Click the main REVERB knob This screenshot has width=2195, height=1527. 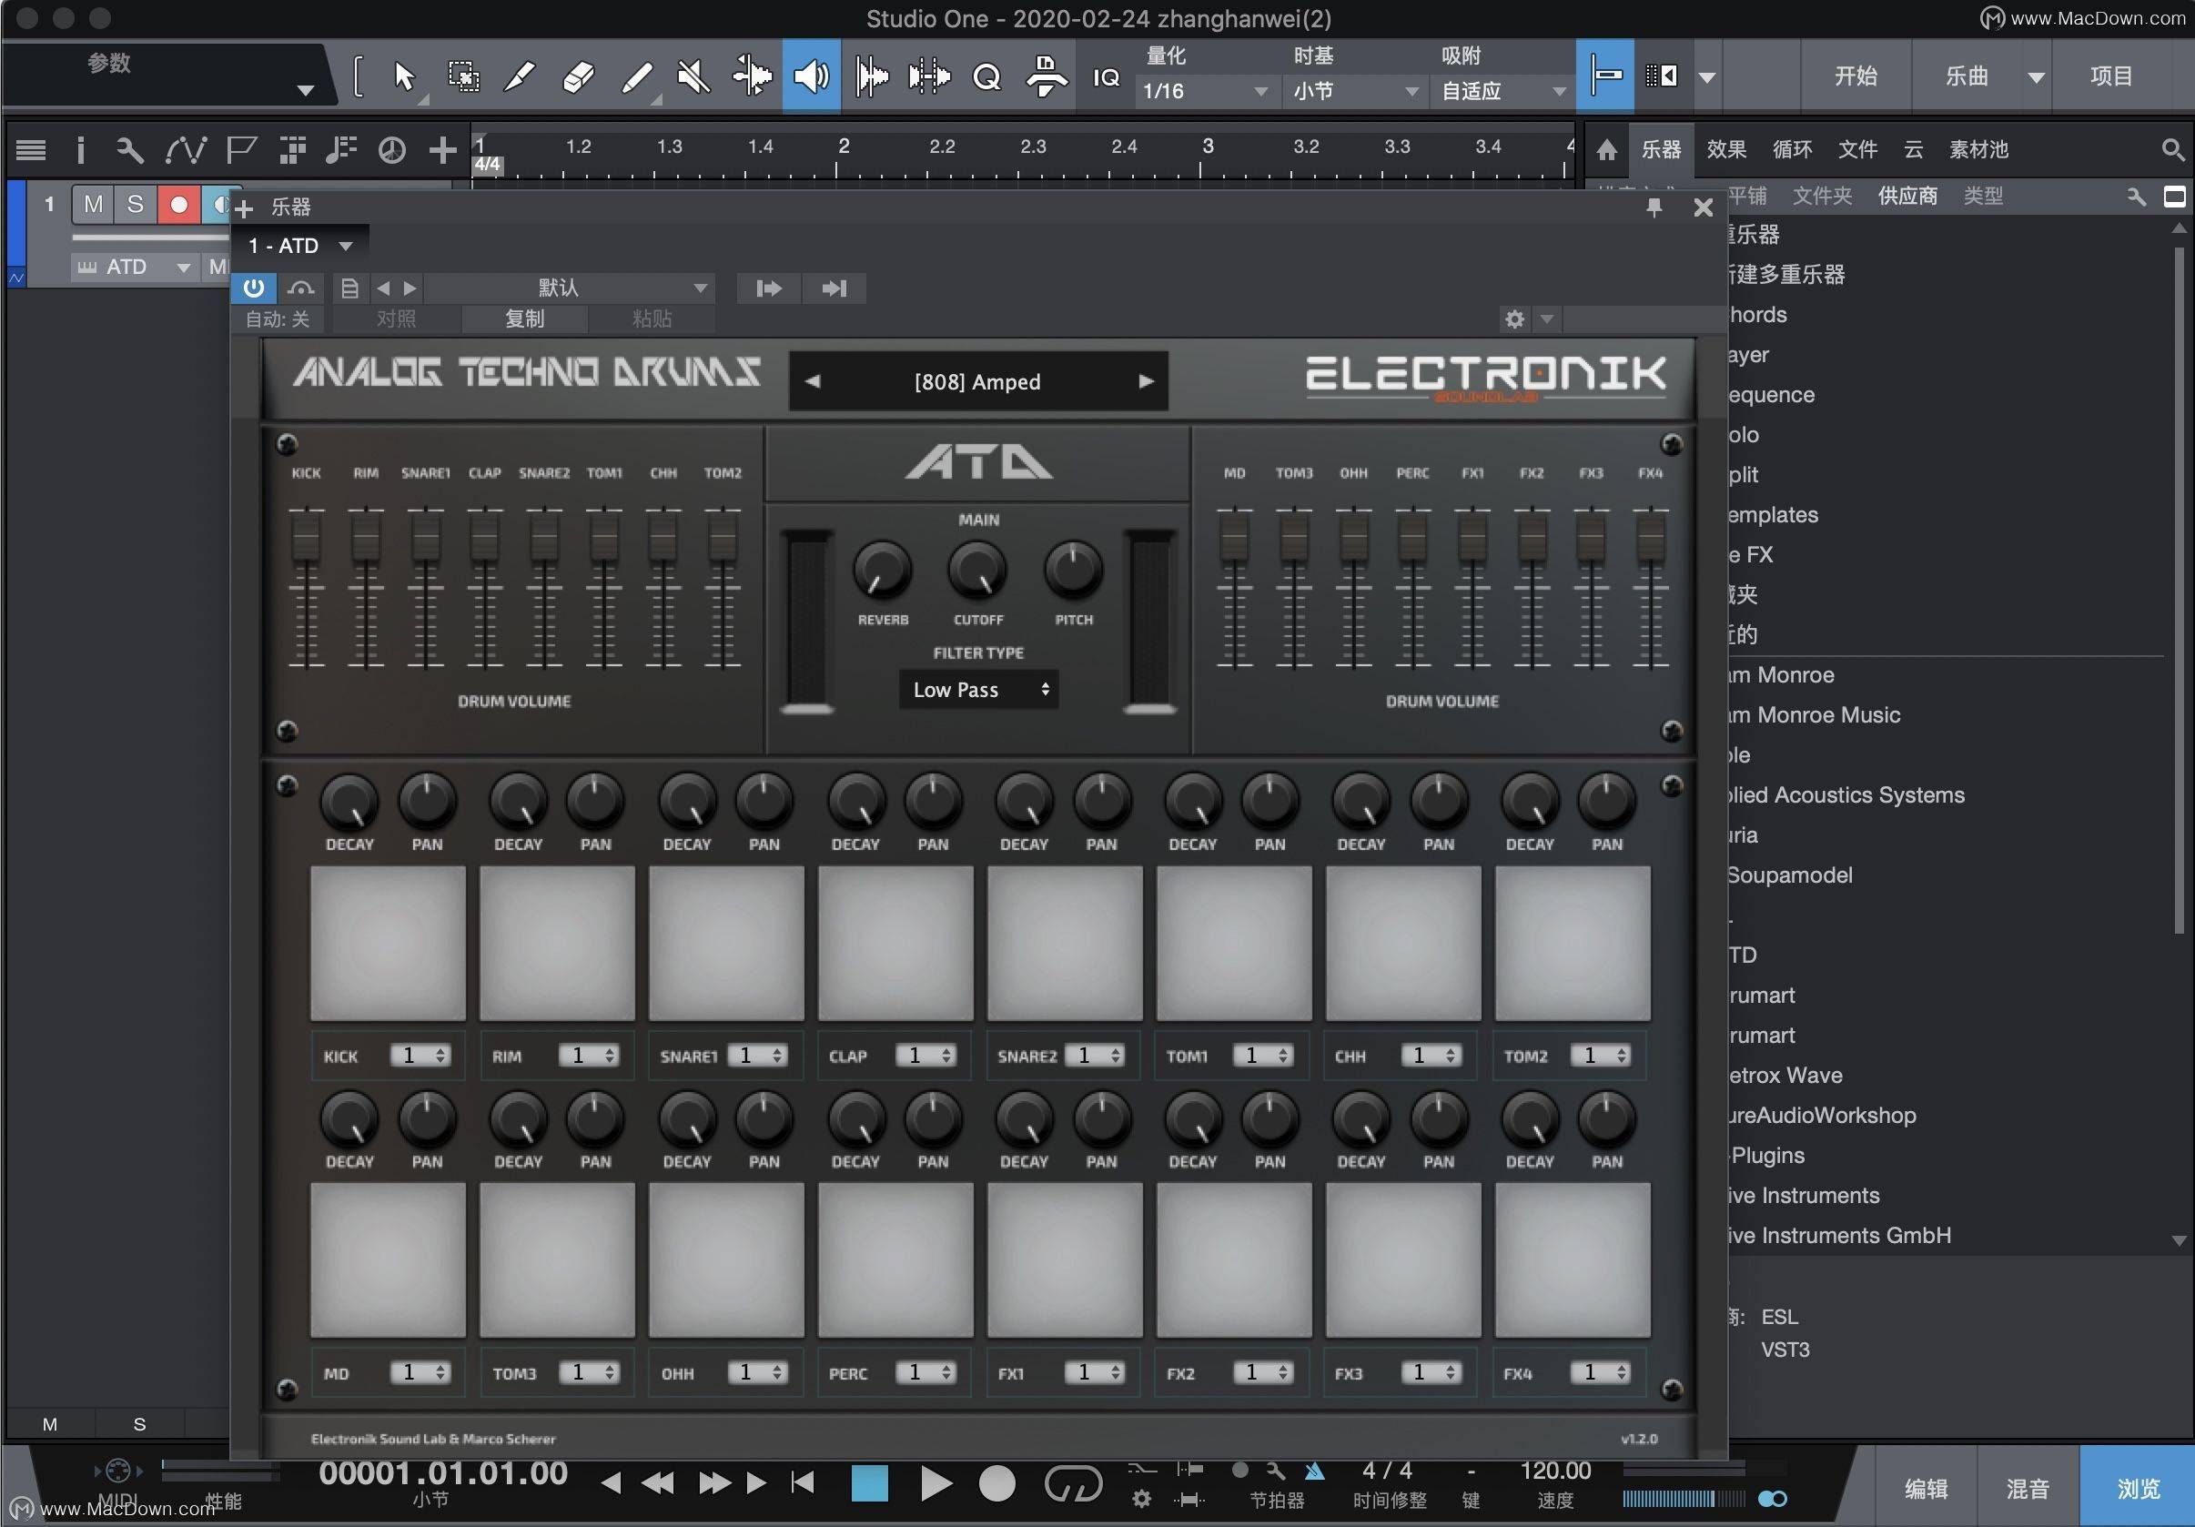[x=882, y=570]
